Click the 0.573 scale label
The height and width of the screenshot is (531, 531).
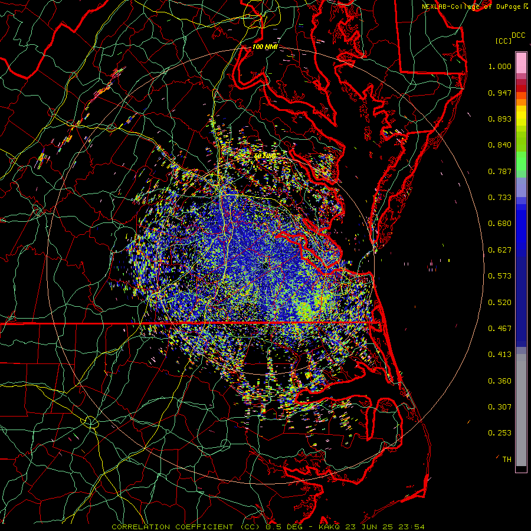tap(500, 276)
